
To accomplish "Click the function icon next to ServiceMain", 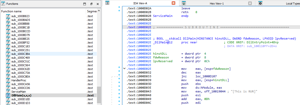I will point(8,92).
